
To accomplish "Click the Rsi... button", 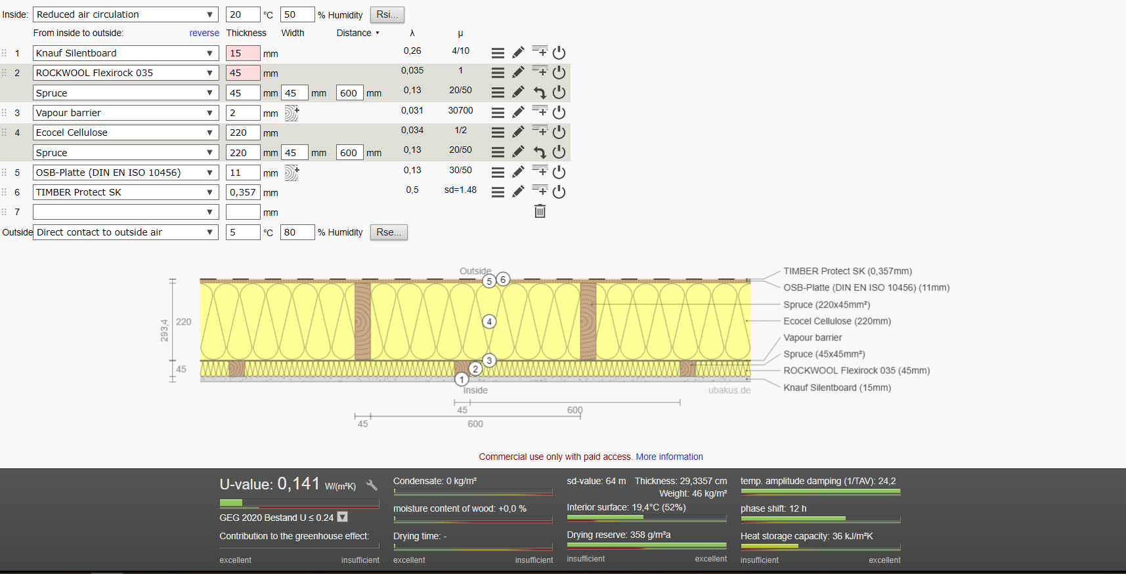I will tap(387, 14).
